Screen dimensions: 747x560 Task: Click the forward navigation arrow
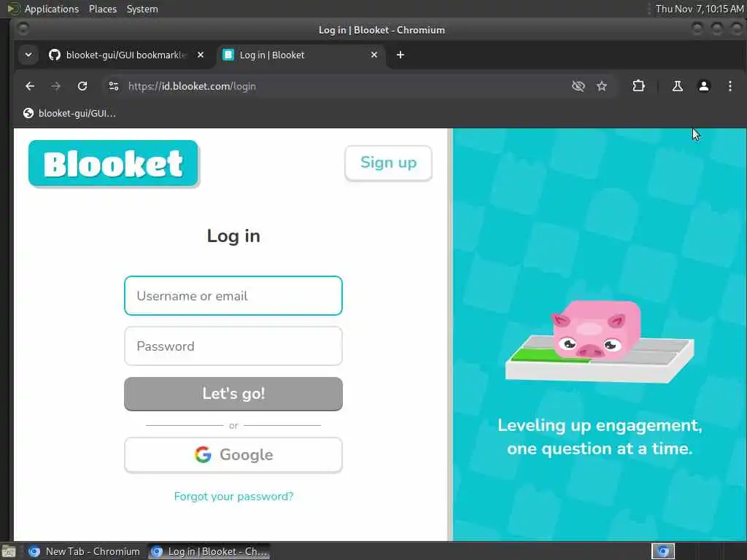click(x=55, y=86)
